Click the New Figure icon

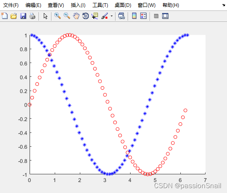point(4,16)
